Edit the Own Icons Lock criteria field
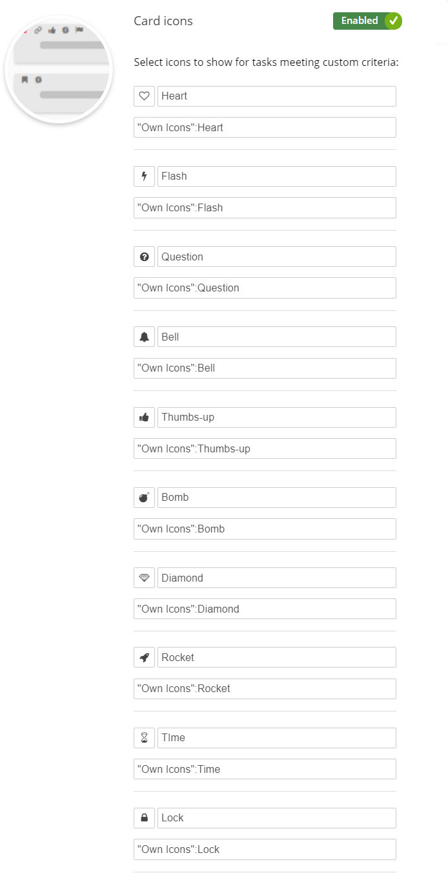Image resolution: width=448 pixels, height=895 pixels. point(265,849)
